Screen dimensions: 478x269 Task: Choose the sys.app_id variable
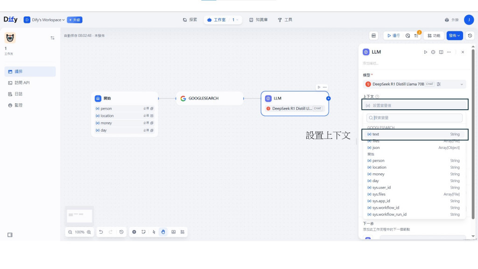pos(414,201)
